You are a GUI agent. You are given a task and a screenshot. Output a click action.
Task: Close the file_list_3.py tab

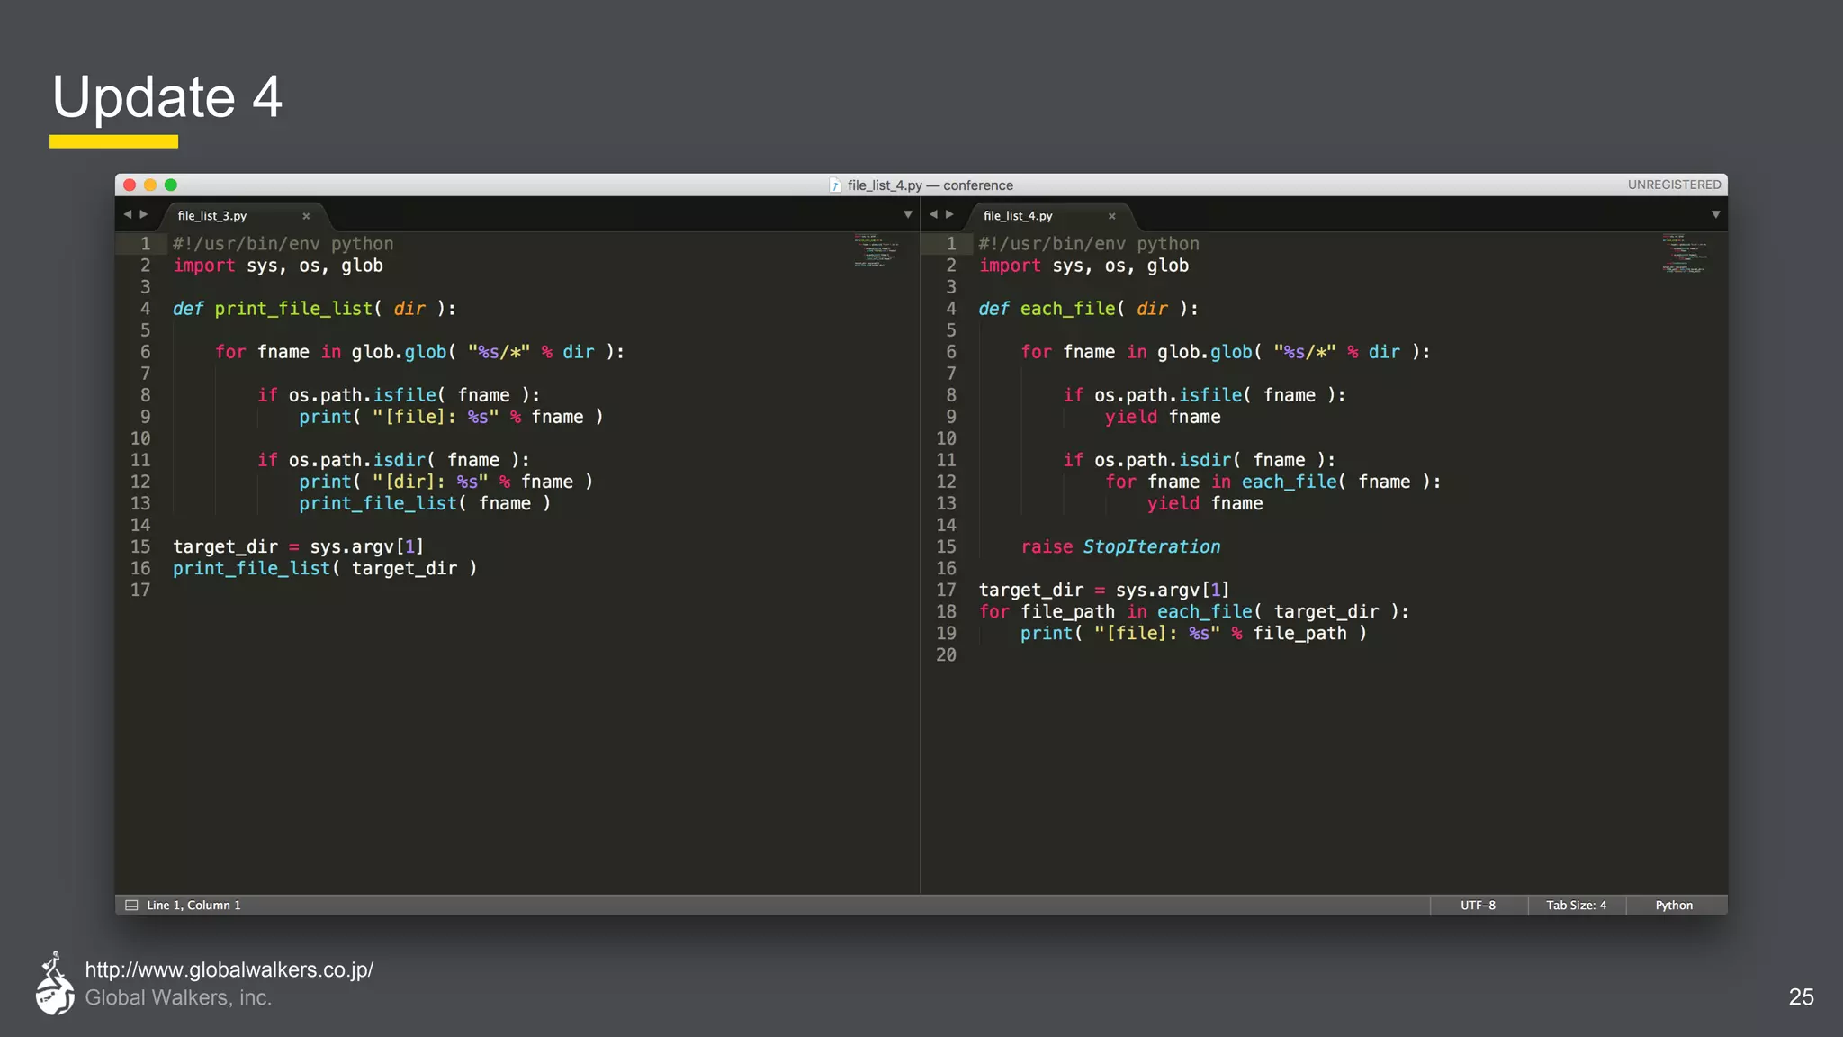point(306,216)
